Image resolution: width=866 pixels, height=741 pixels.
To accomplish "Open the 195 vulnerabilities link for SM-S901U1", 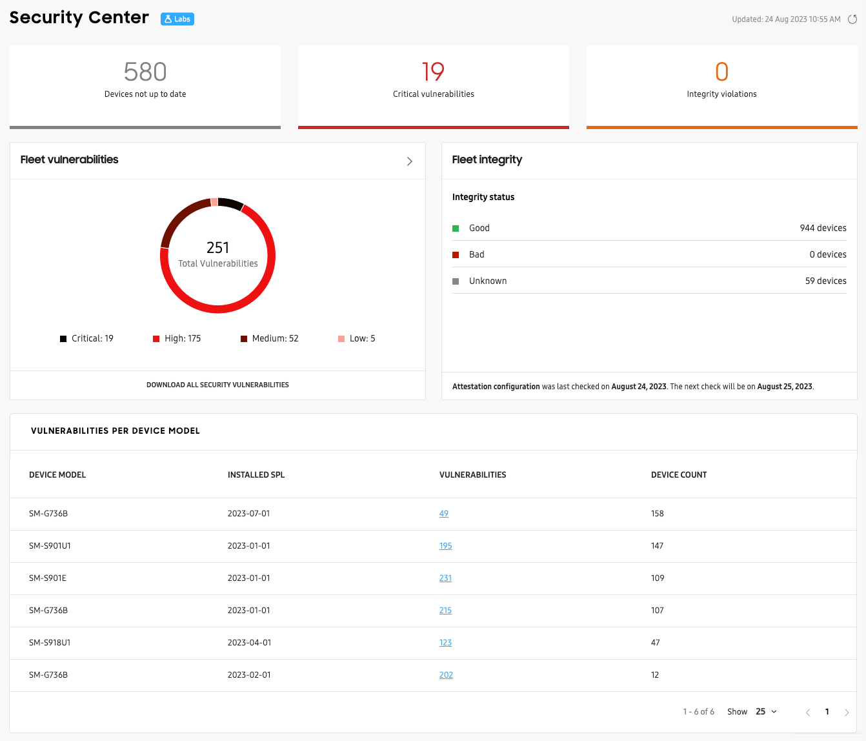I will (445, 546).
